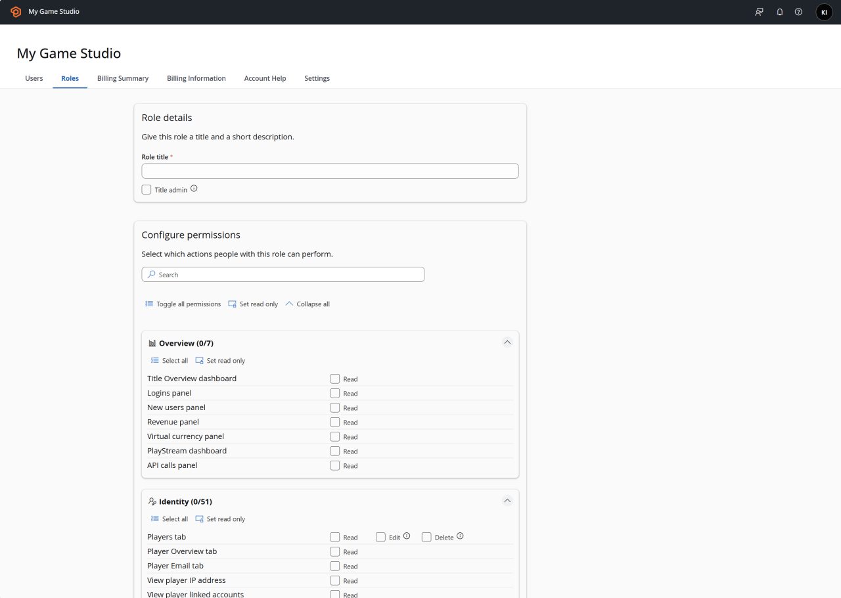Image resolution: width=841 pixels, height=598 pixels.
Task: Click Select all in the Overview section
Action: click(169, 360)
